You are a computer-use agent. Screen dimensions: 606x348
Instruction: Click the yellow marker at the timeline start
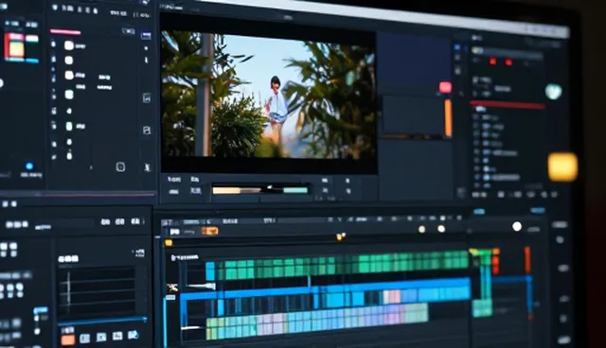(169, 243)
